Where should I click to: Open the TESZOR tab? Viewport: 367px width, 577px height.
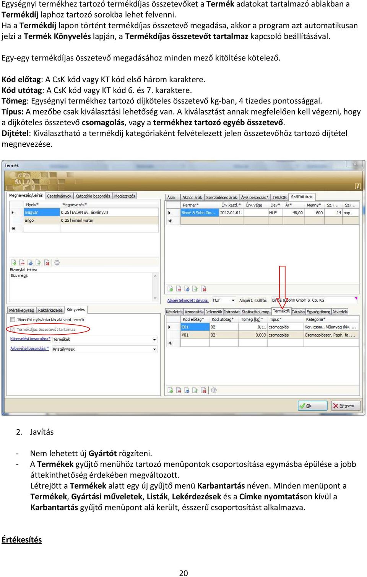click(279, 198)
